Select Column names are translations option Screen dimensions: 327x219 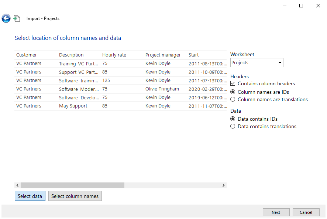(x=233, y=99)
